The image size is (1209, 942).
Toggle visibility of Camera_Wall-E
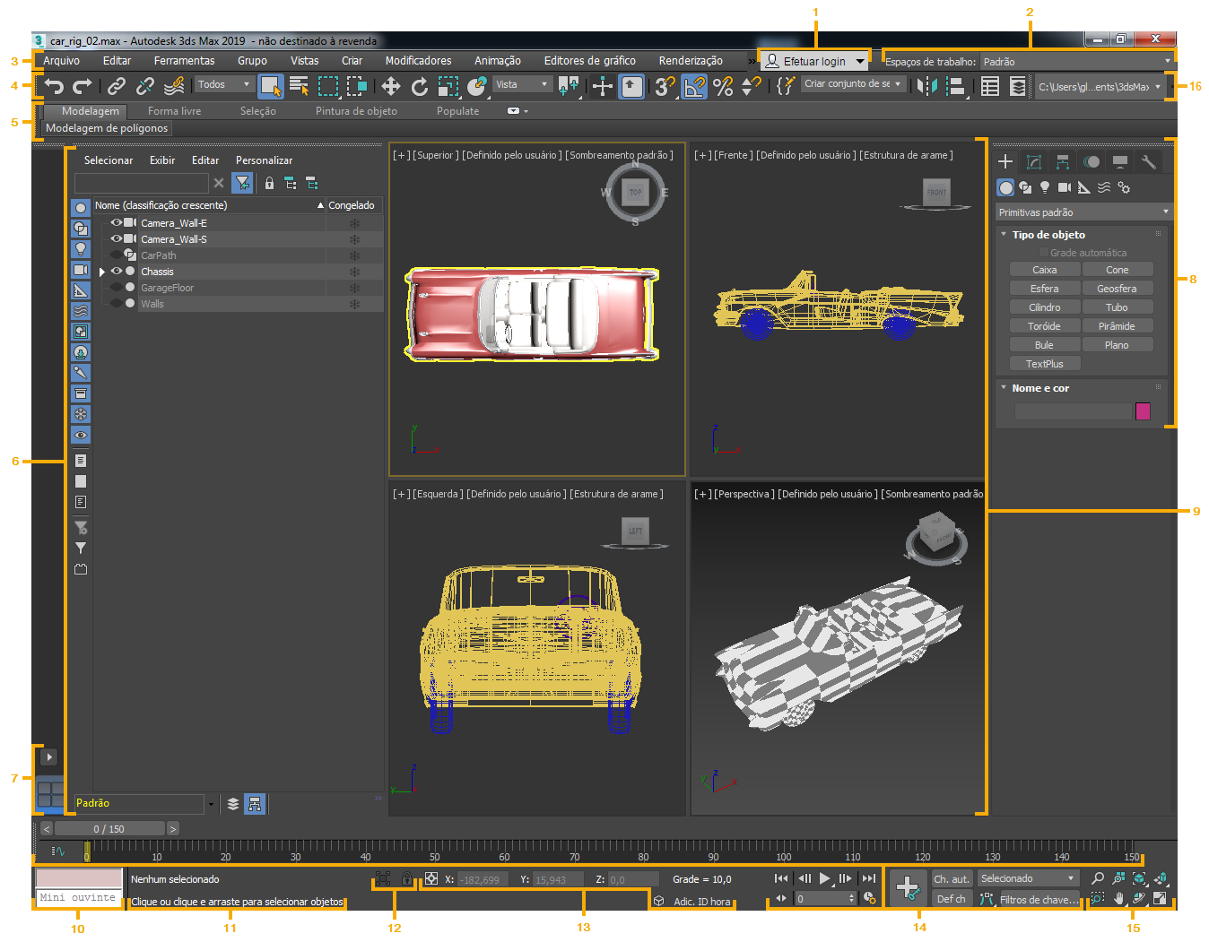click(x=117, y=223)
